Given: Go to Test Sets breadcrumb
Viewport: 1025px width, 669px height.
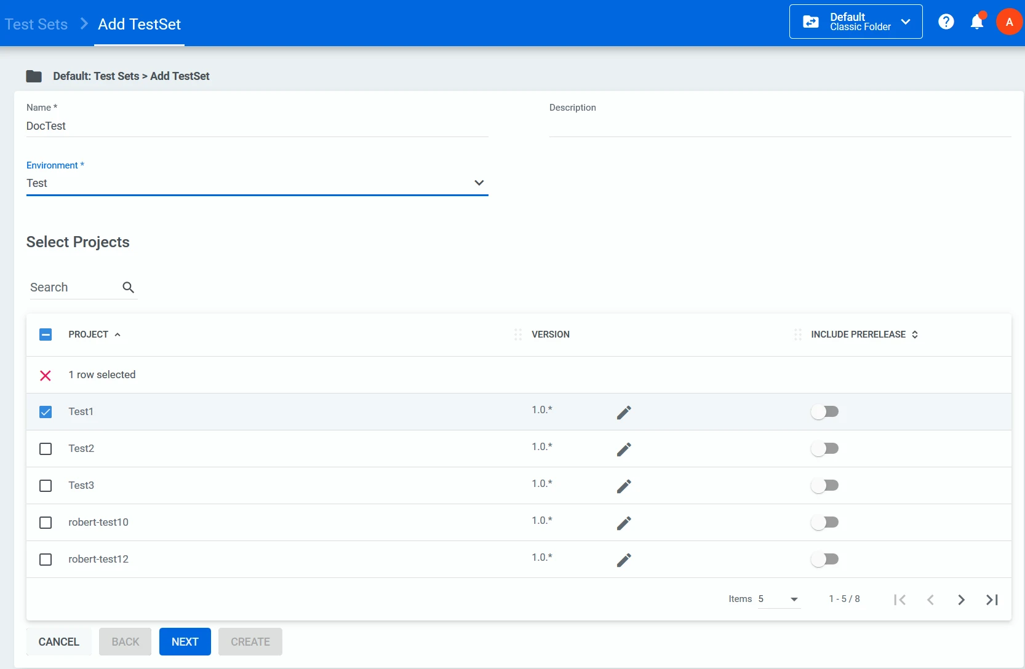Looking at the screenshot, I should point(36,24).
